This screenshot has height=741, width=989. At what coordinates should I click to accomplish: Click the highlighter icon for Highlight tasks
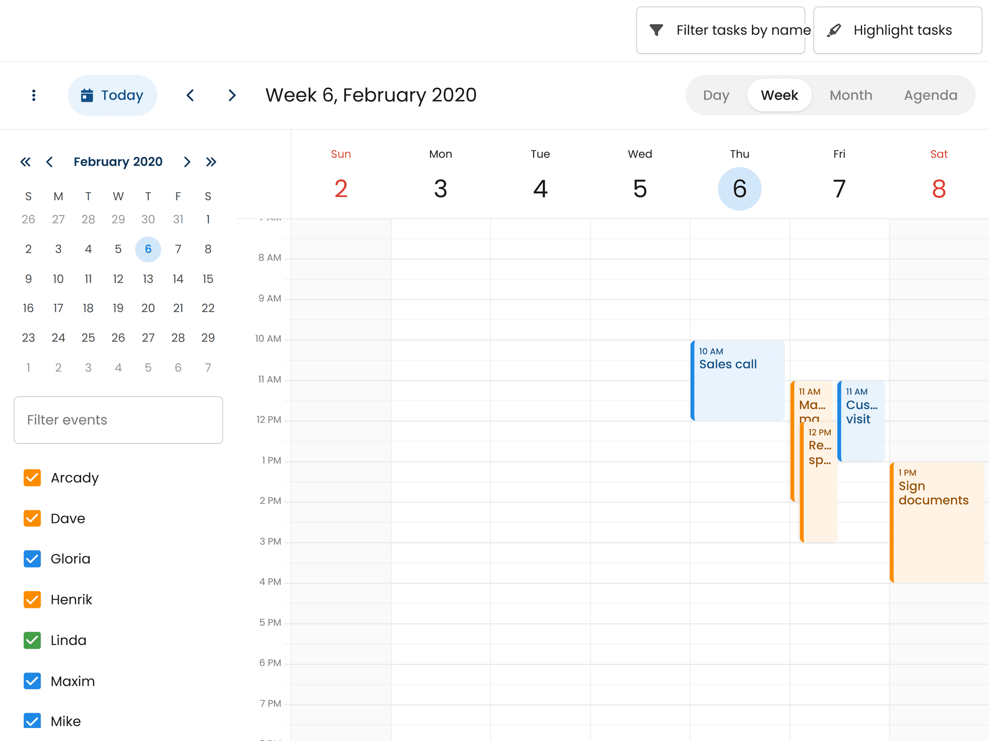tap(835, 29)
